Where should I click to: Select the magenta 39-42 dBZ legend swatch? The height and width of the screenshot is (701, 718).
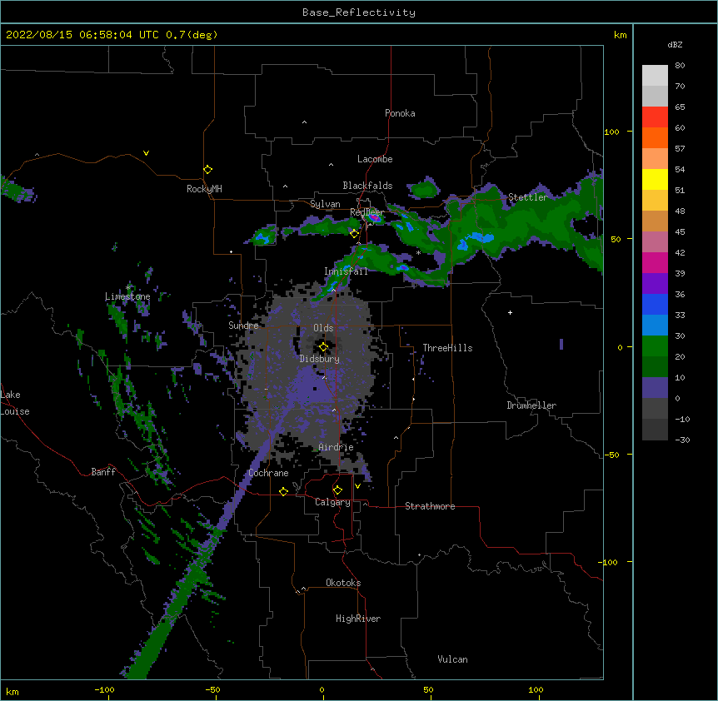point(655,262)
